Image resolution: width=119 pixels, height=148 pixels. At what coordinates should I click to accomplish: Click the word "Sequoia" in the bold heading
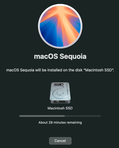tap(73, 56)
